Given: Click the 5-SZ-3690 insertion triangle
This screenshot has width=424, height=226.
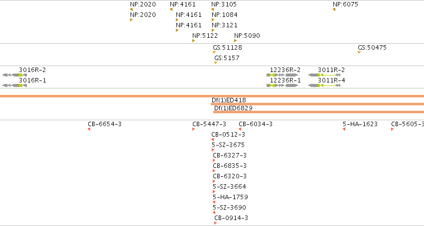Looking at the screenshot, I should pos(214,213).
